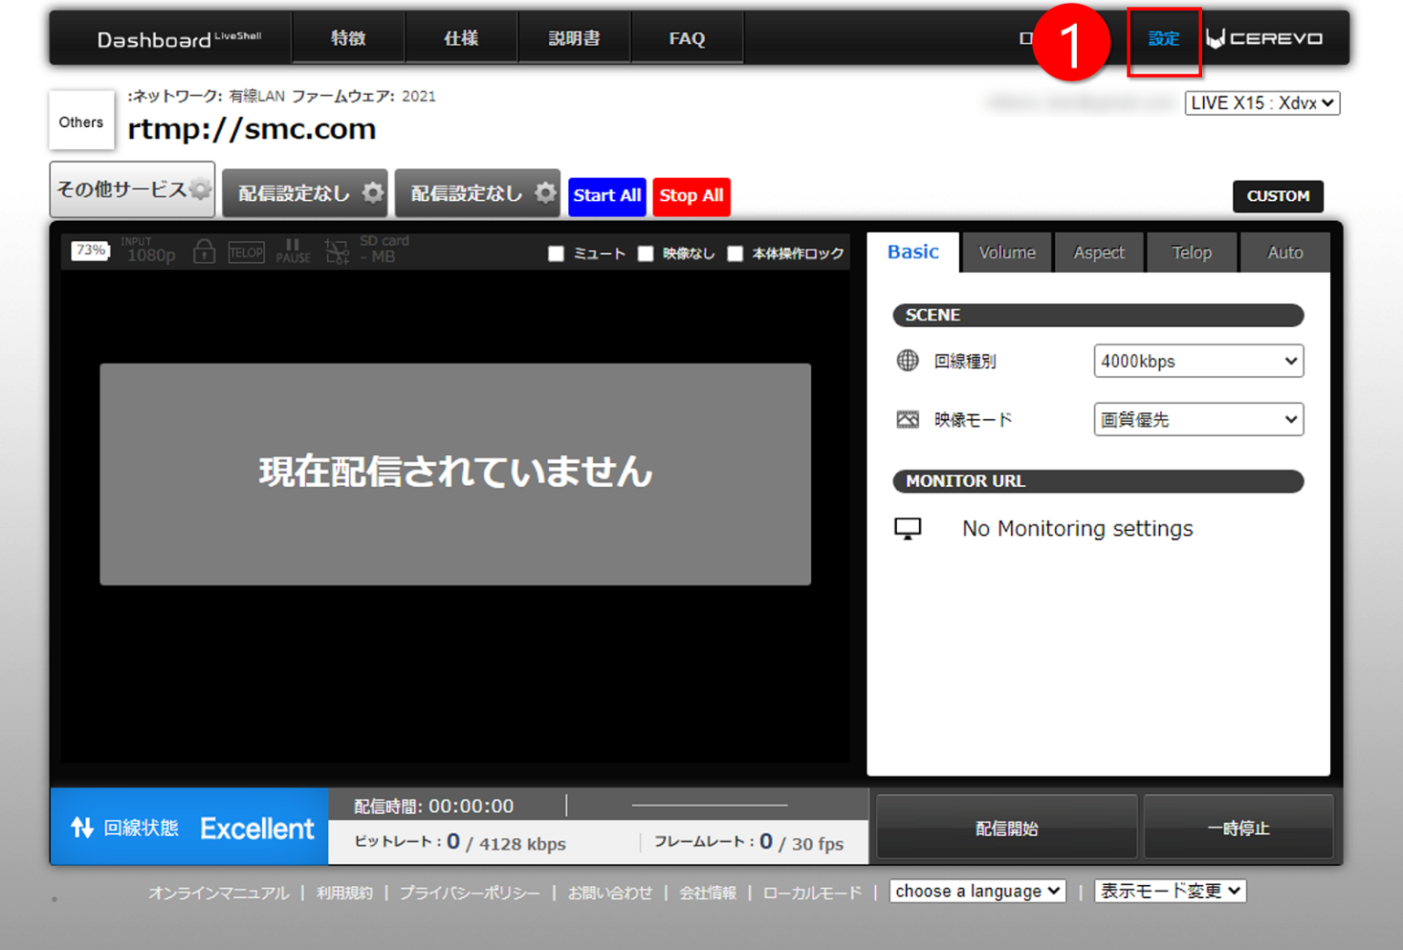Click the SD card status icon
Screen dimensions: 1403x950
click(x=336, y=252)
